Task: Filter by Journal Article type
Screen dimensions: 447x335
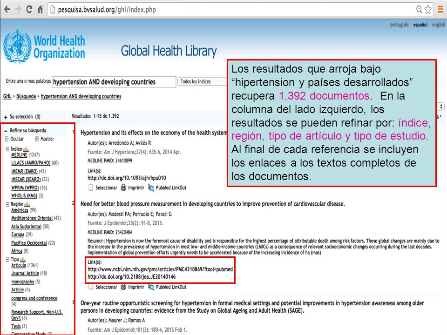Action: 25,274
